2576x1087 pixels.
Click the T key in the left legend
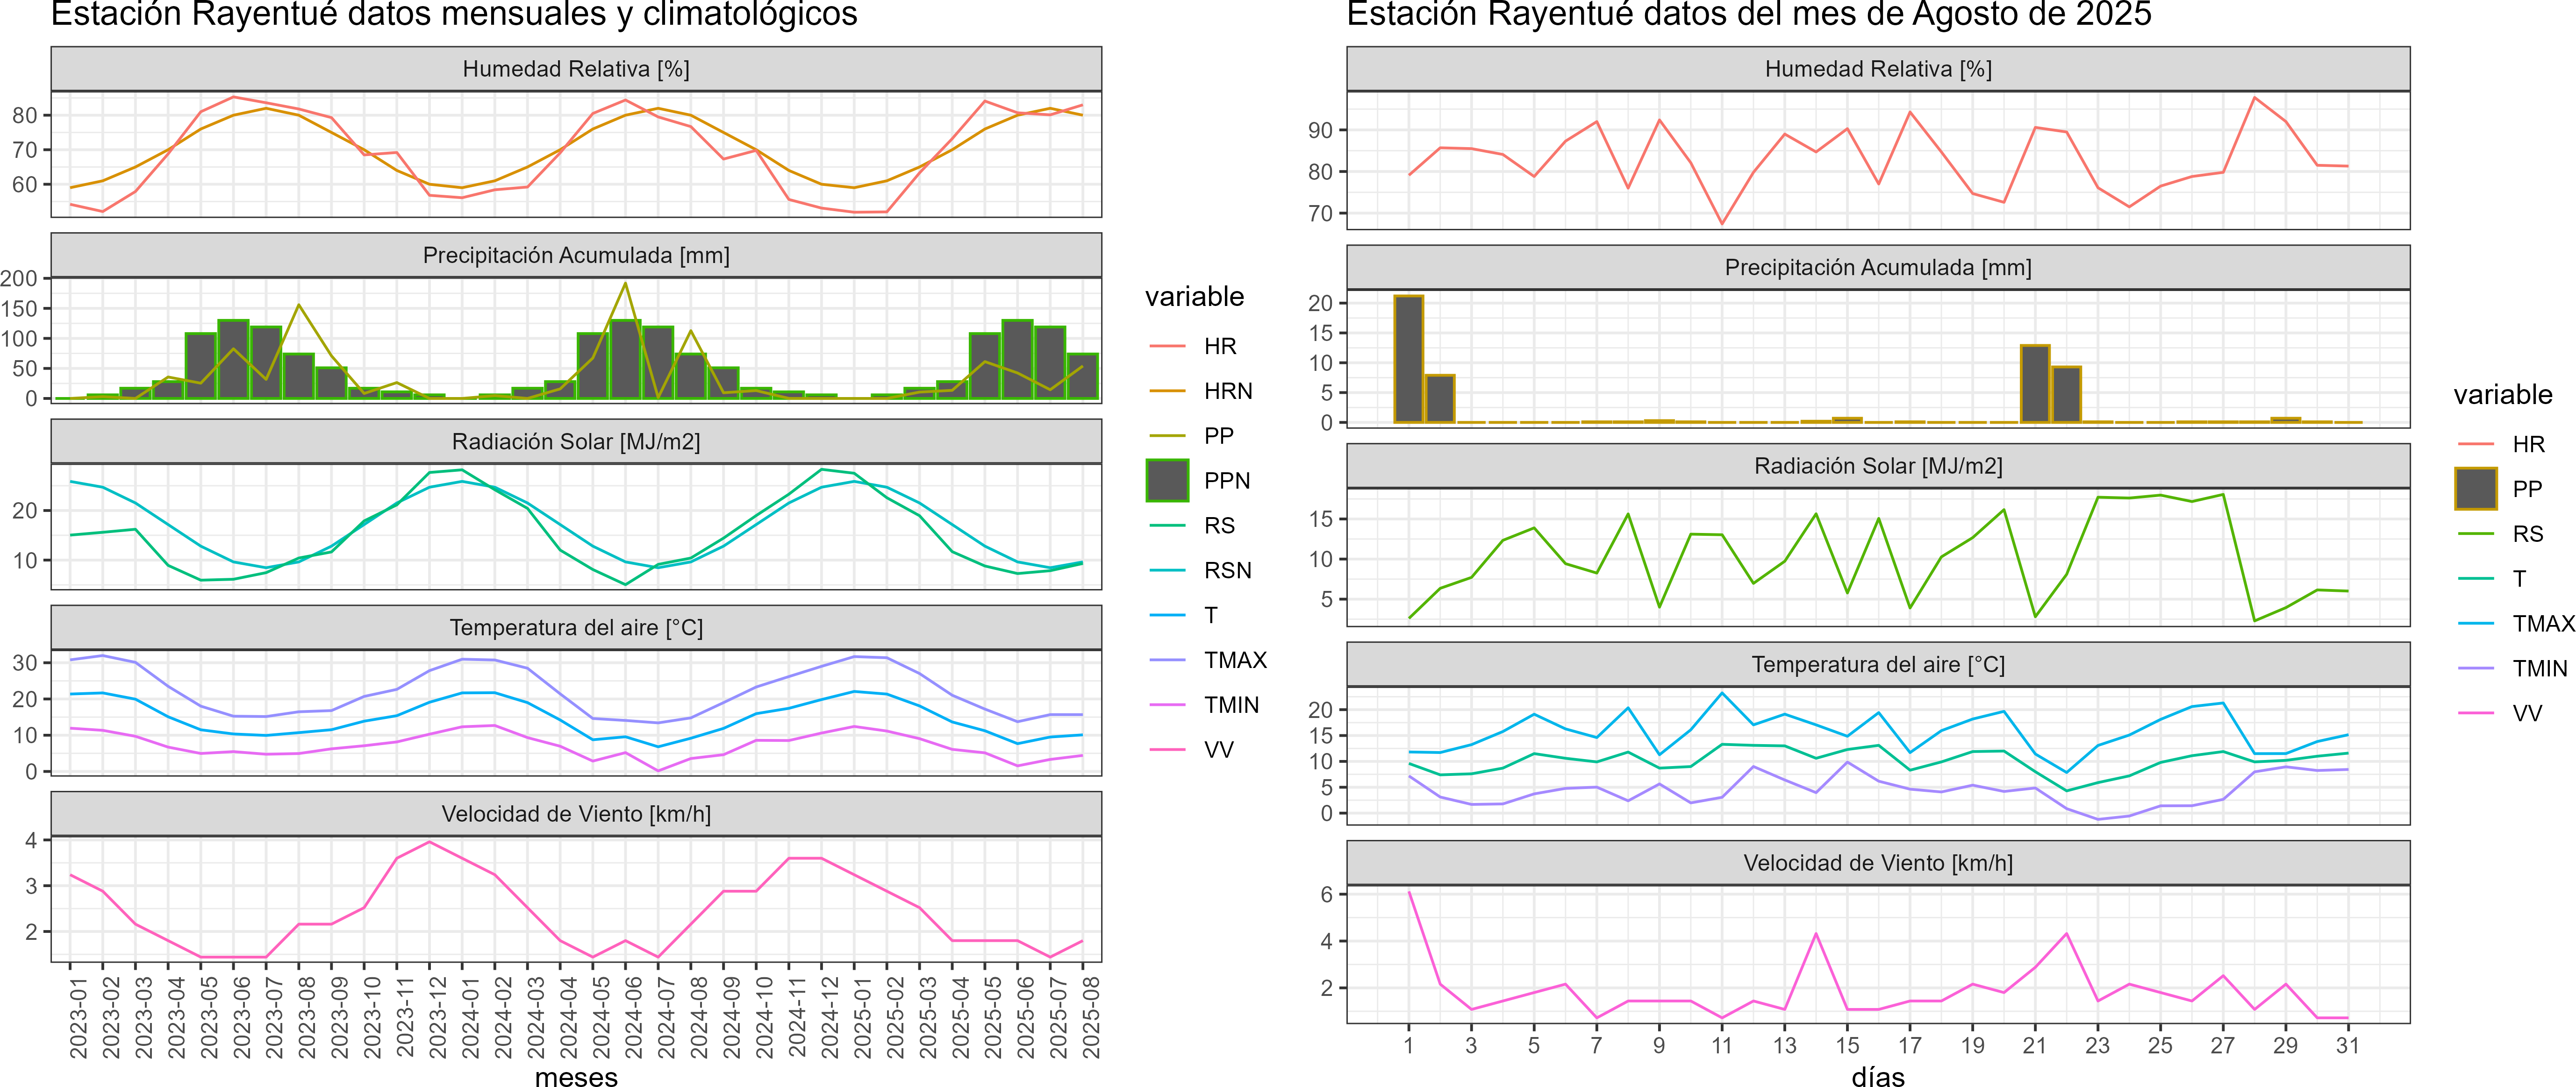(x=1167, y=615)
